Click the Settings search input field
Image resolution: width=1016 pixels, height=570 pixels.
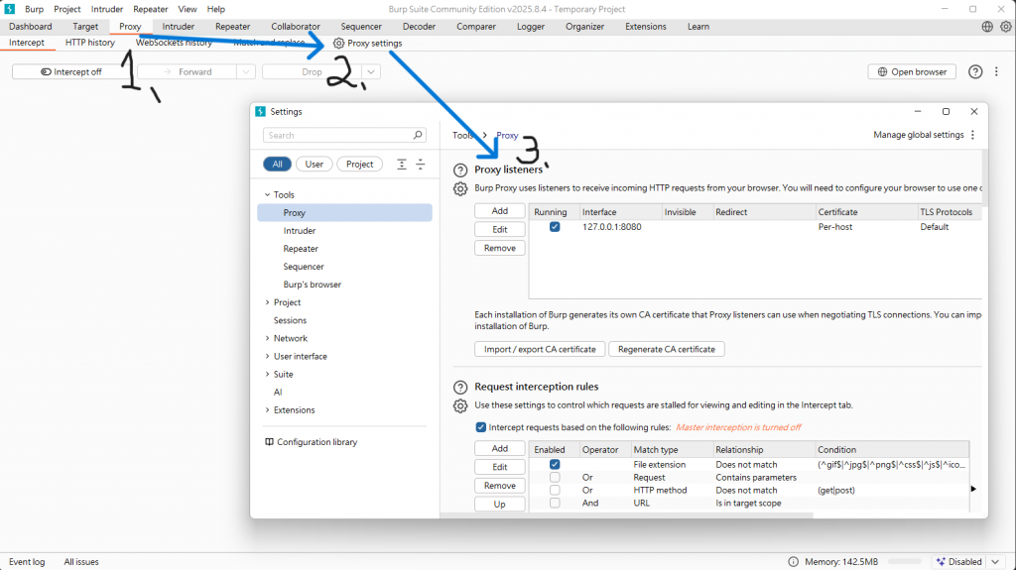pos(344,135)
